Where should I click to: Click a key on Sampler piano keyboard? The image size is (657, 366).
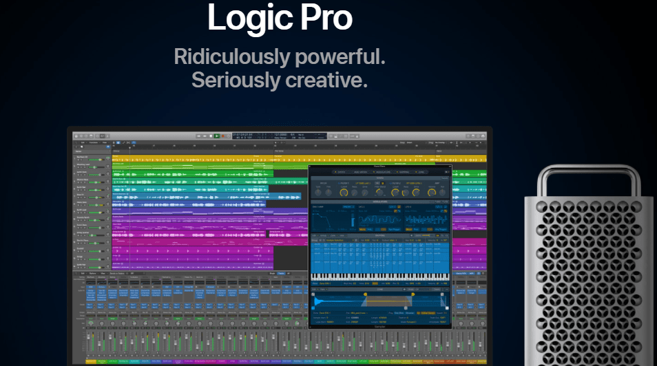coord(380,277)
